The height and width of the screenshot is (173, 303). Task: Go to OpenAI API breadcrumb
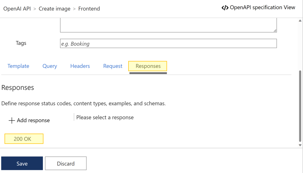click(17, 9)
